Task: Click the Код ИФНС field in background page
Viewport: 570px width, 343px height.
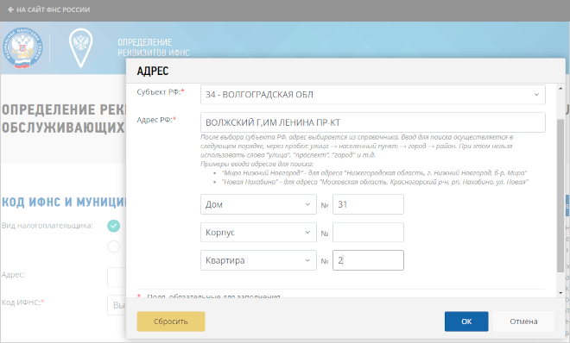Action: 117,305
